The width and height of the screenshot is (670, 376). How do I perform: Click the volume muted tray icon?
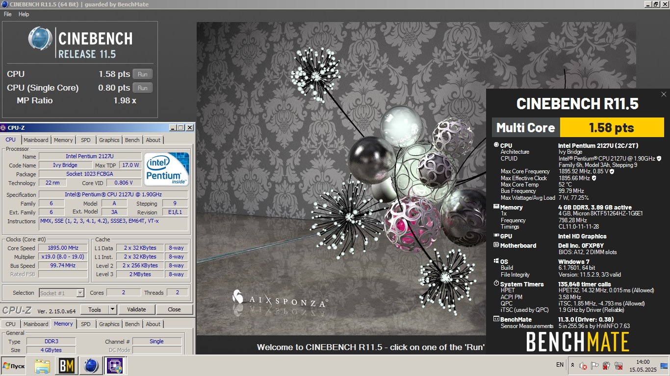583,366
